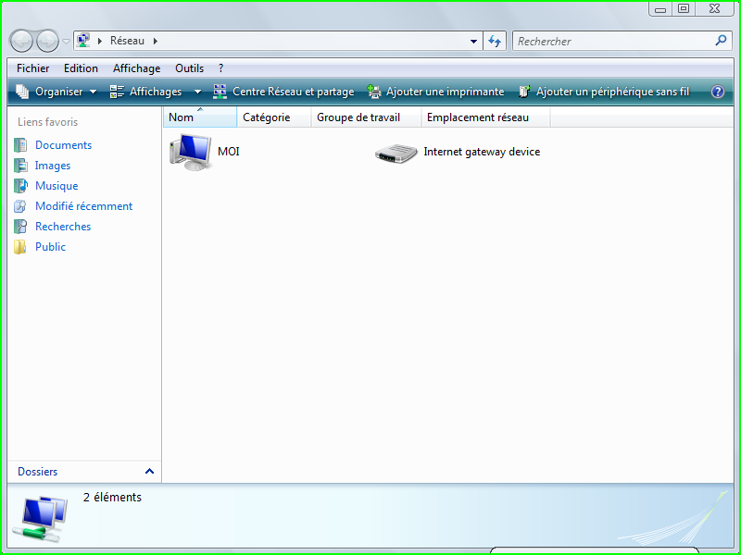Click the Back navigation arrow

(x=21, y=41)
